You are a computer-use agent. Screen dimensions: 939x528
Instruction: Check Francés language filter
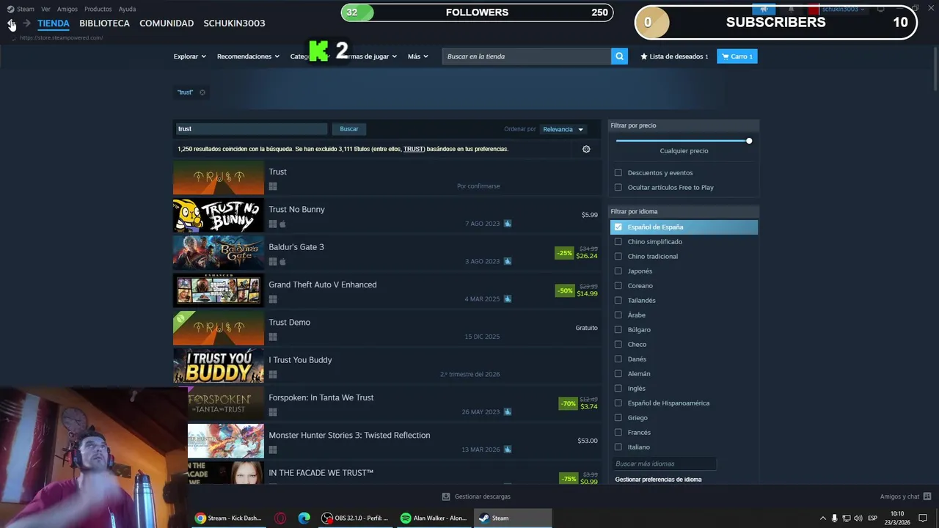pos(618,433)
